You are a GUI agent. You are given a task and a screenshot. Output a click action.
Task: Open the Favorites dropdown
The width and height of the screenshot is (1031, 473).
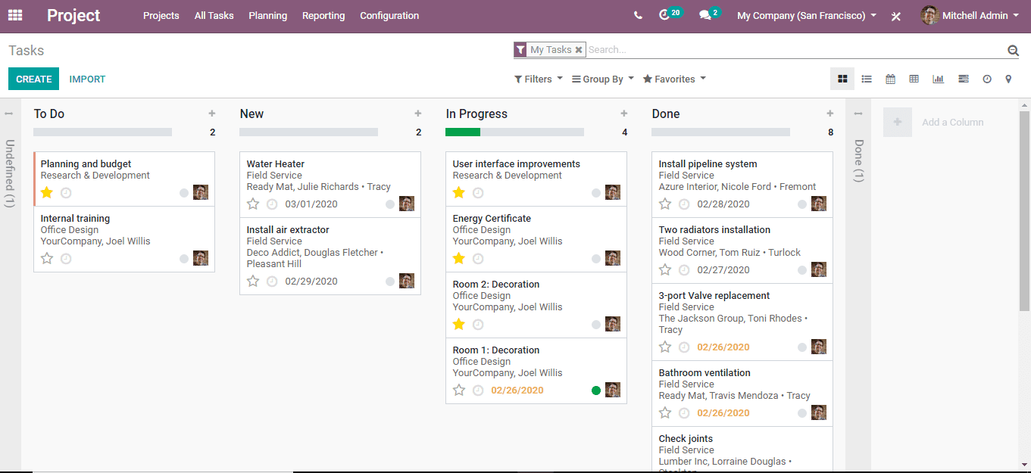(x=674, y=79)
